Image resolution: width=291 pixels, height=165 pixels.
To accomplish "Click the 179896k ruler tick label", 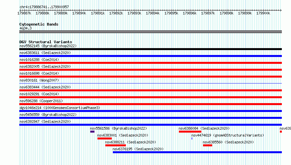I will [190, 13].
